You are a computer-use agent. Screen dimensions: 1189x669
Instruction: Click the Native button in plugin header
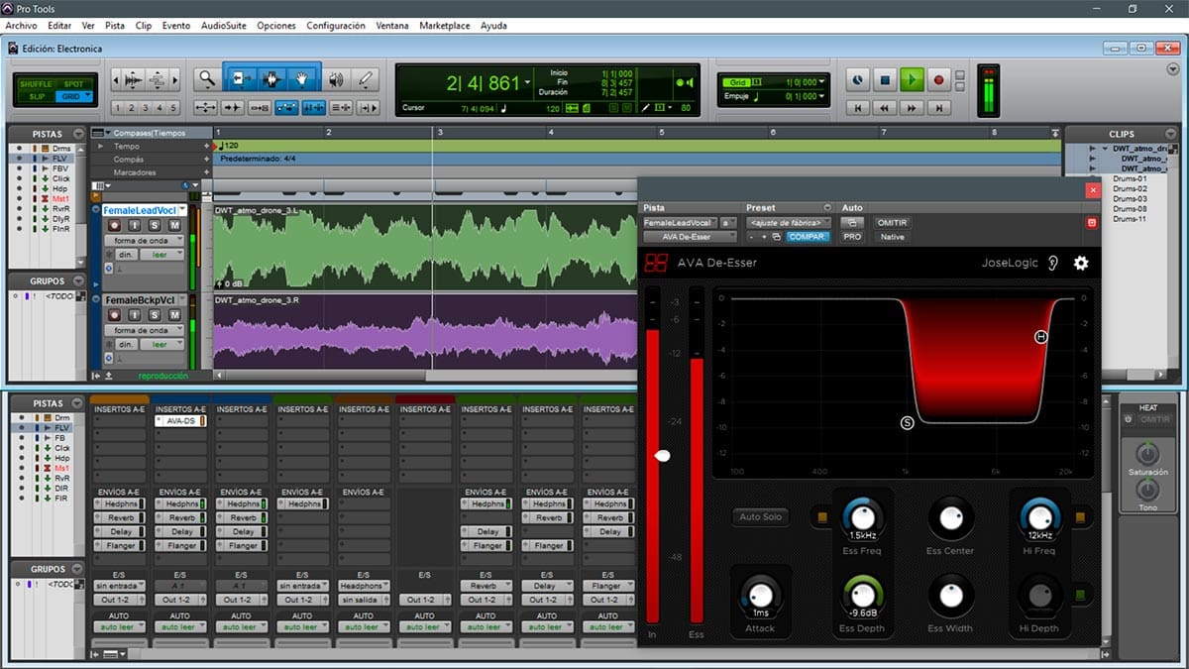pyautogui.click(x=892, y=237)
